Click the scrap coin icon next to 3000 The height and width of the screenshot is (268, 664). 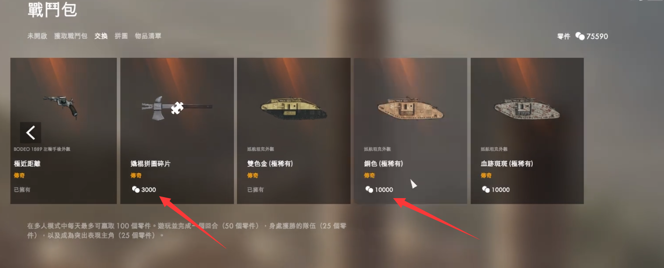tap(135, 190)
